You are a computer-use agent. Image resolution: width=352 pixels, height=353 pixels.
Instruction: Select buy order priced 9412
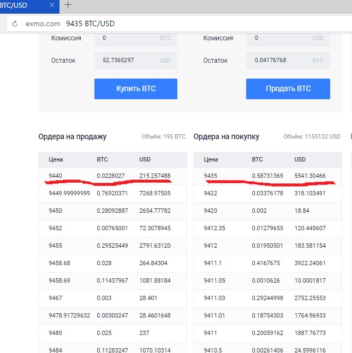[x=267, y=246]
